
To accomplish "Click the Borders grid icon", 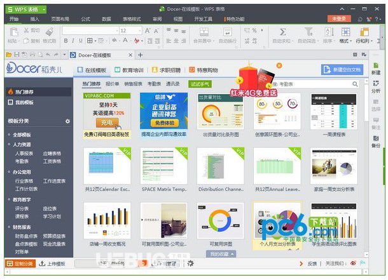I will point(90,41).
